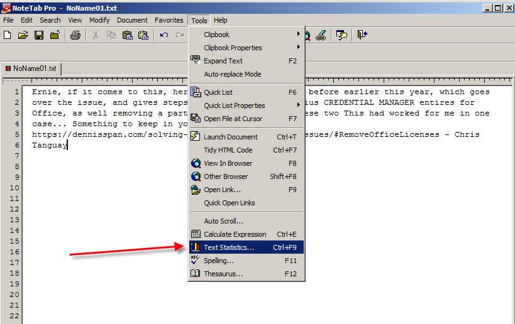Choose Open File at Cursor entry
Screen dimensions: 515x324
[246, 119]
